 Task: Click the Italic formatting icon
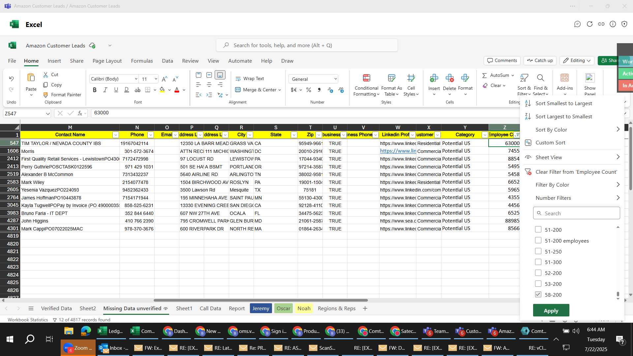105,90
